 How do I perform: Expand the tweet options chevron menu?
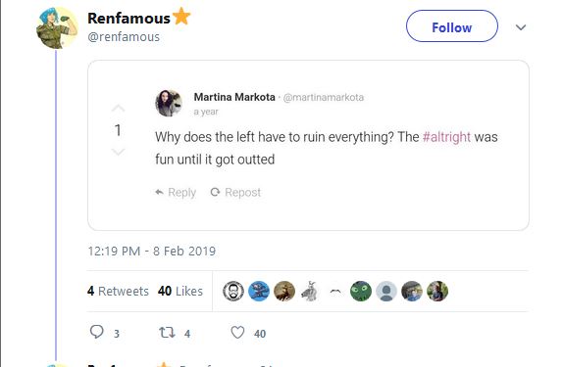click(521, 27)
